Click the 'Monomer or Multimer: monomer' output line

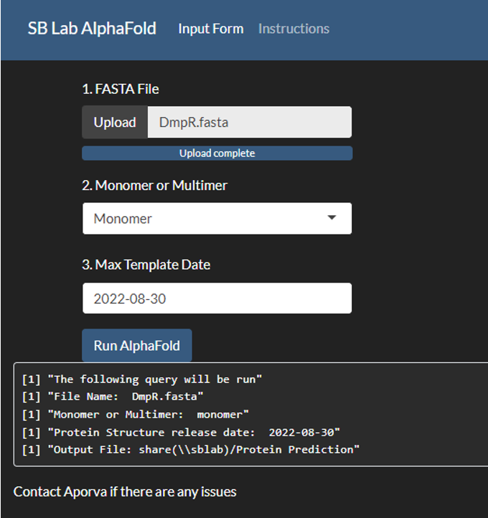pos(136,414)
